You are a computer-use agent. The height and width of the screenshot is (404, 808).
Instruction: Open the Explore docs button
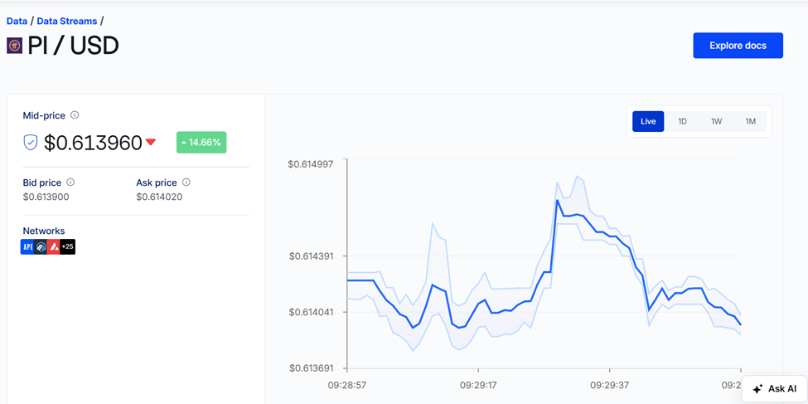point(738,46)
